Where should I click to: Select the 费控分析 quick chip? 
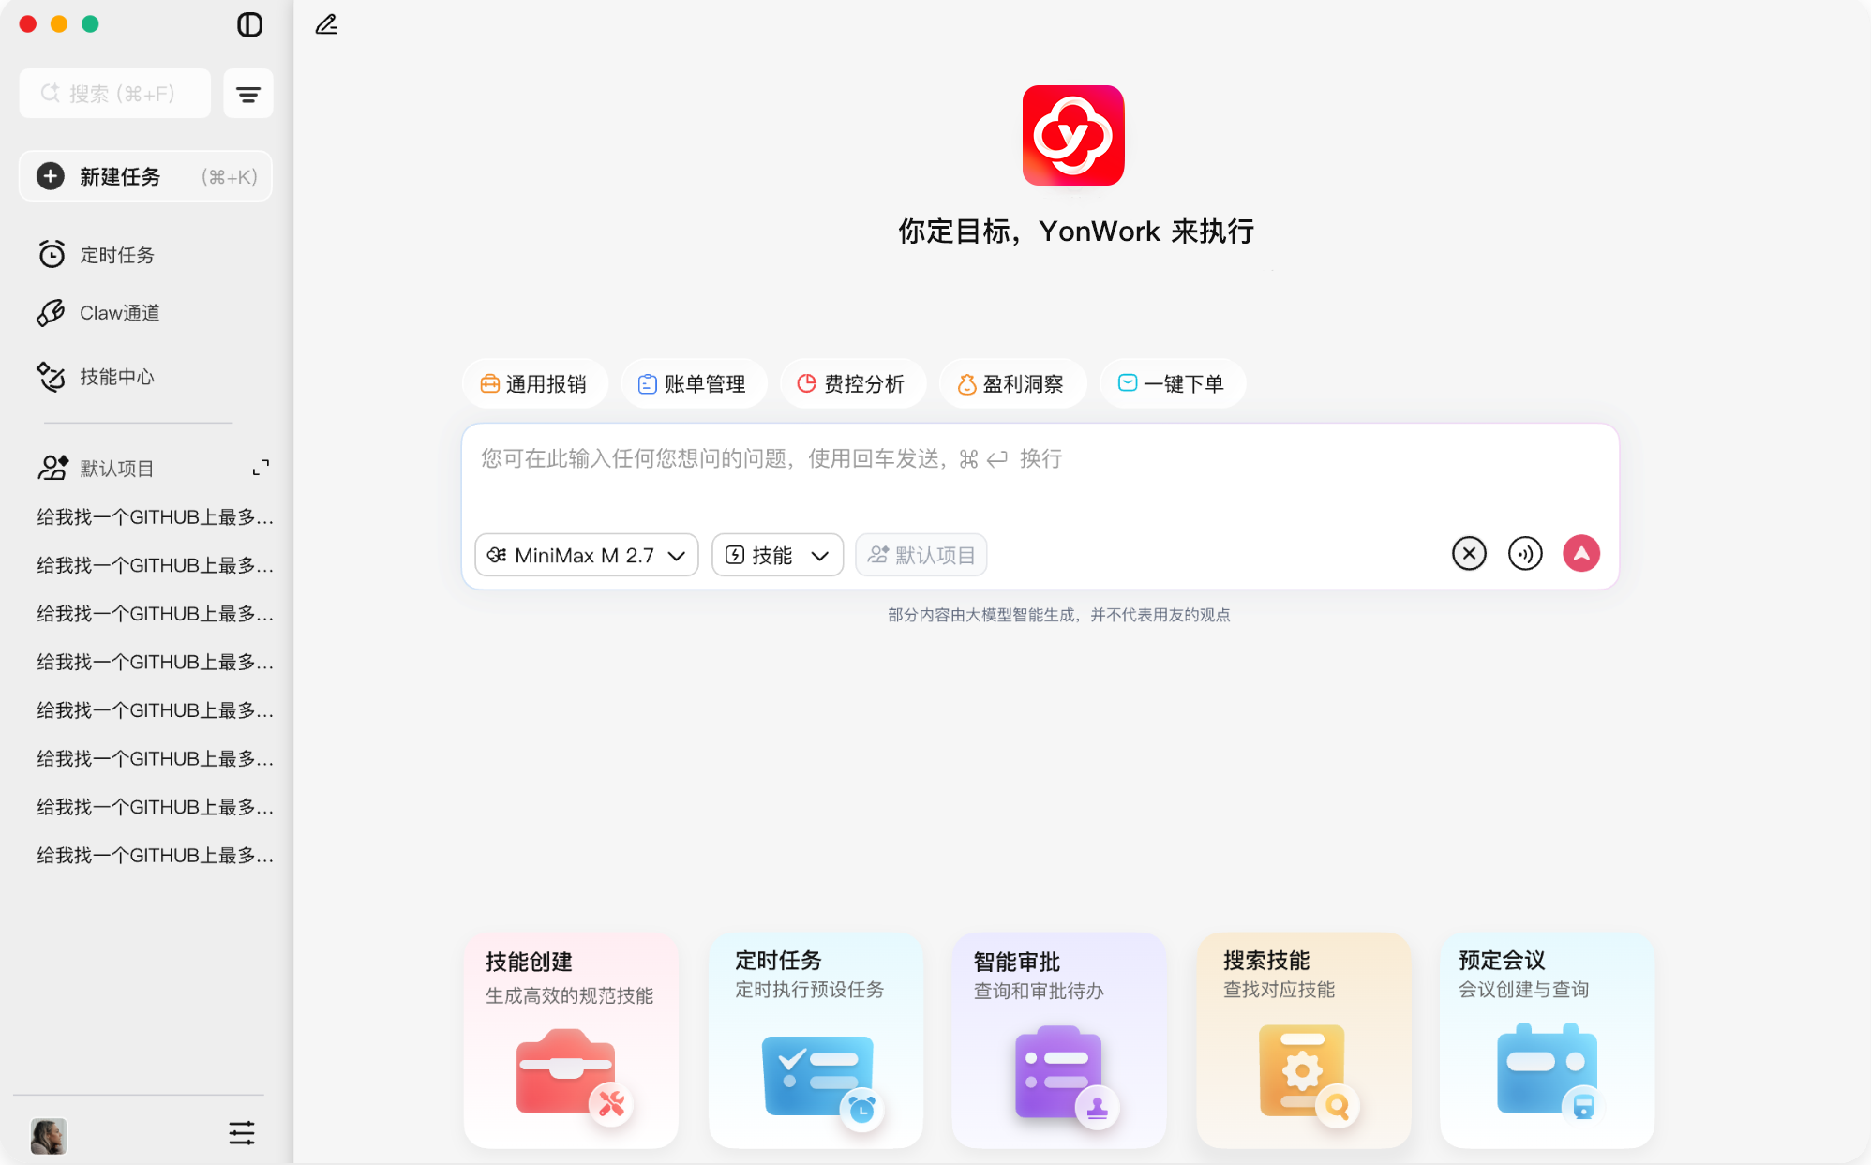coord(853,384)
